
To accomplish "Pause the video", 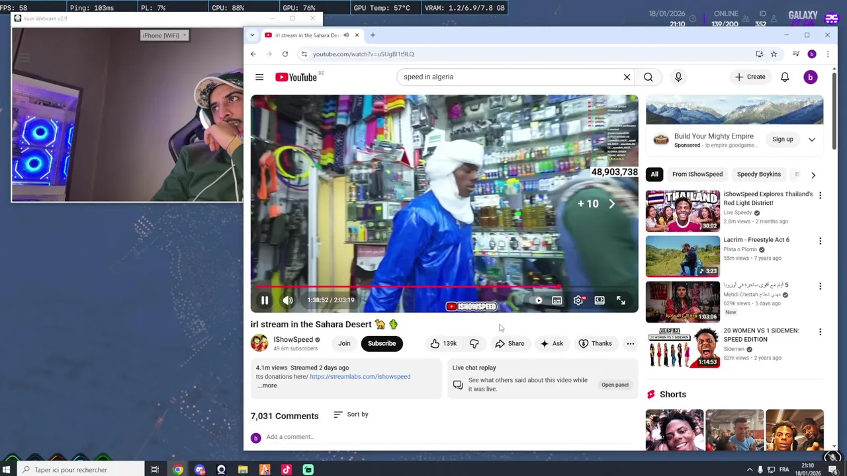I will click(x=264, y=300).
